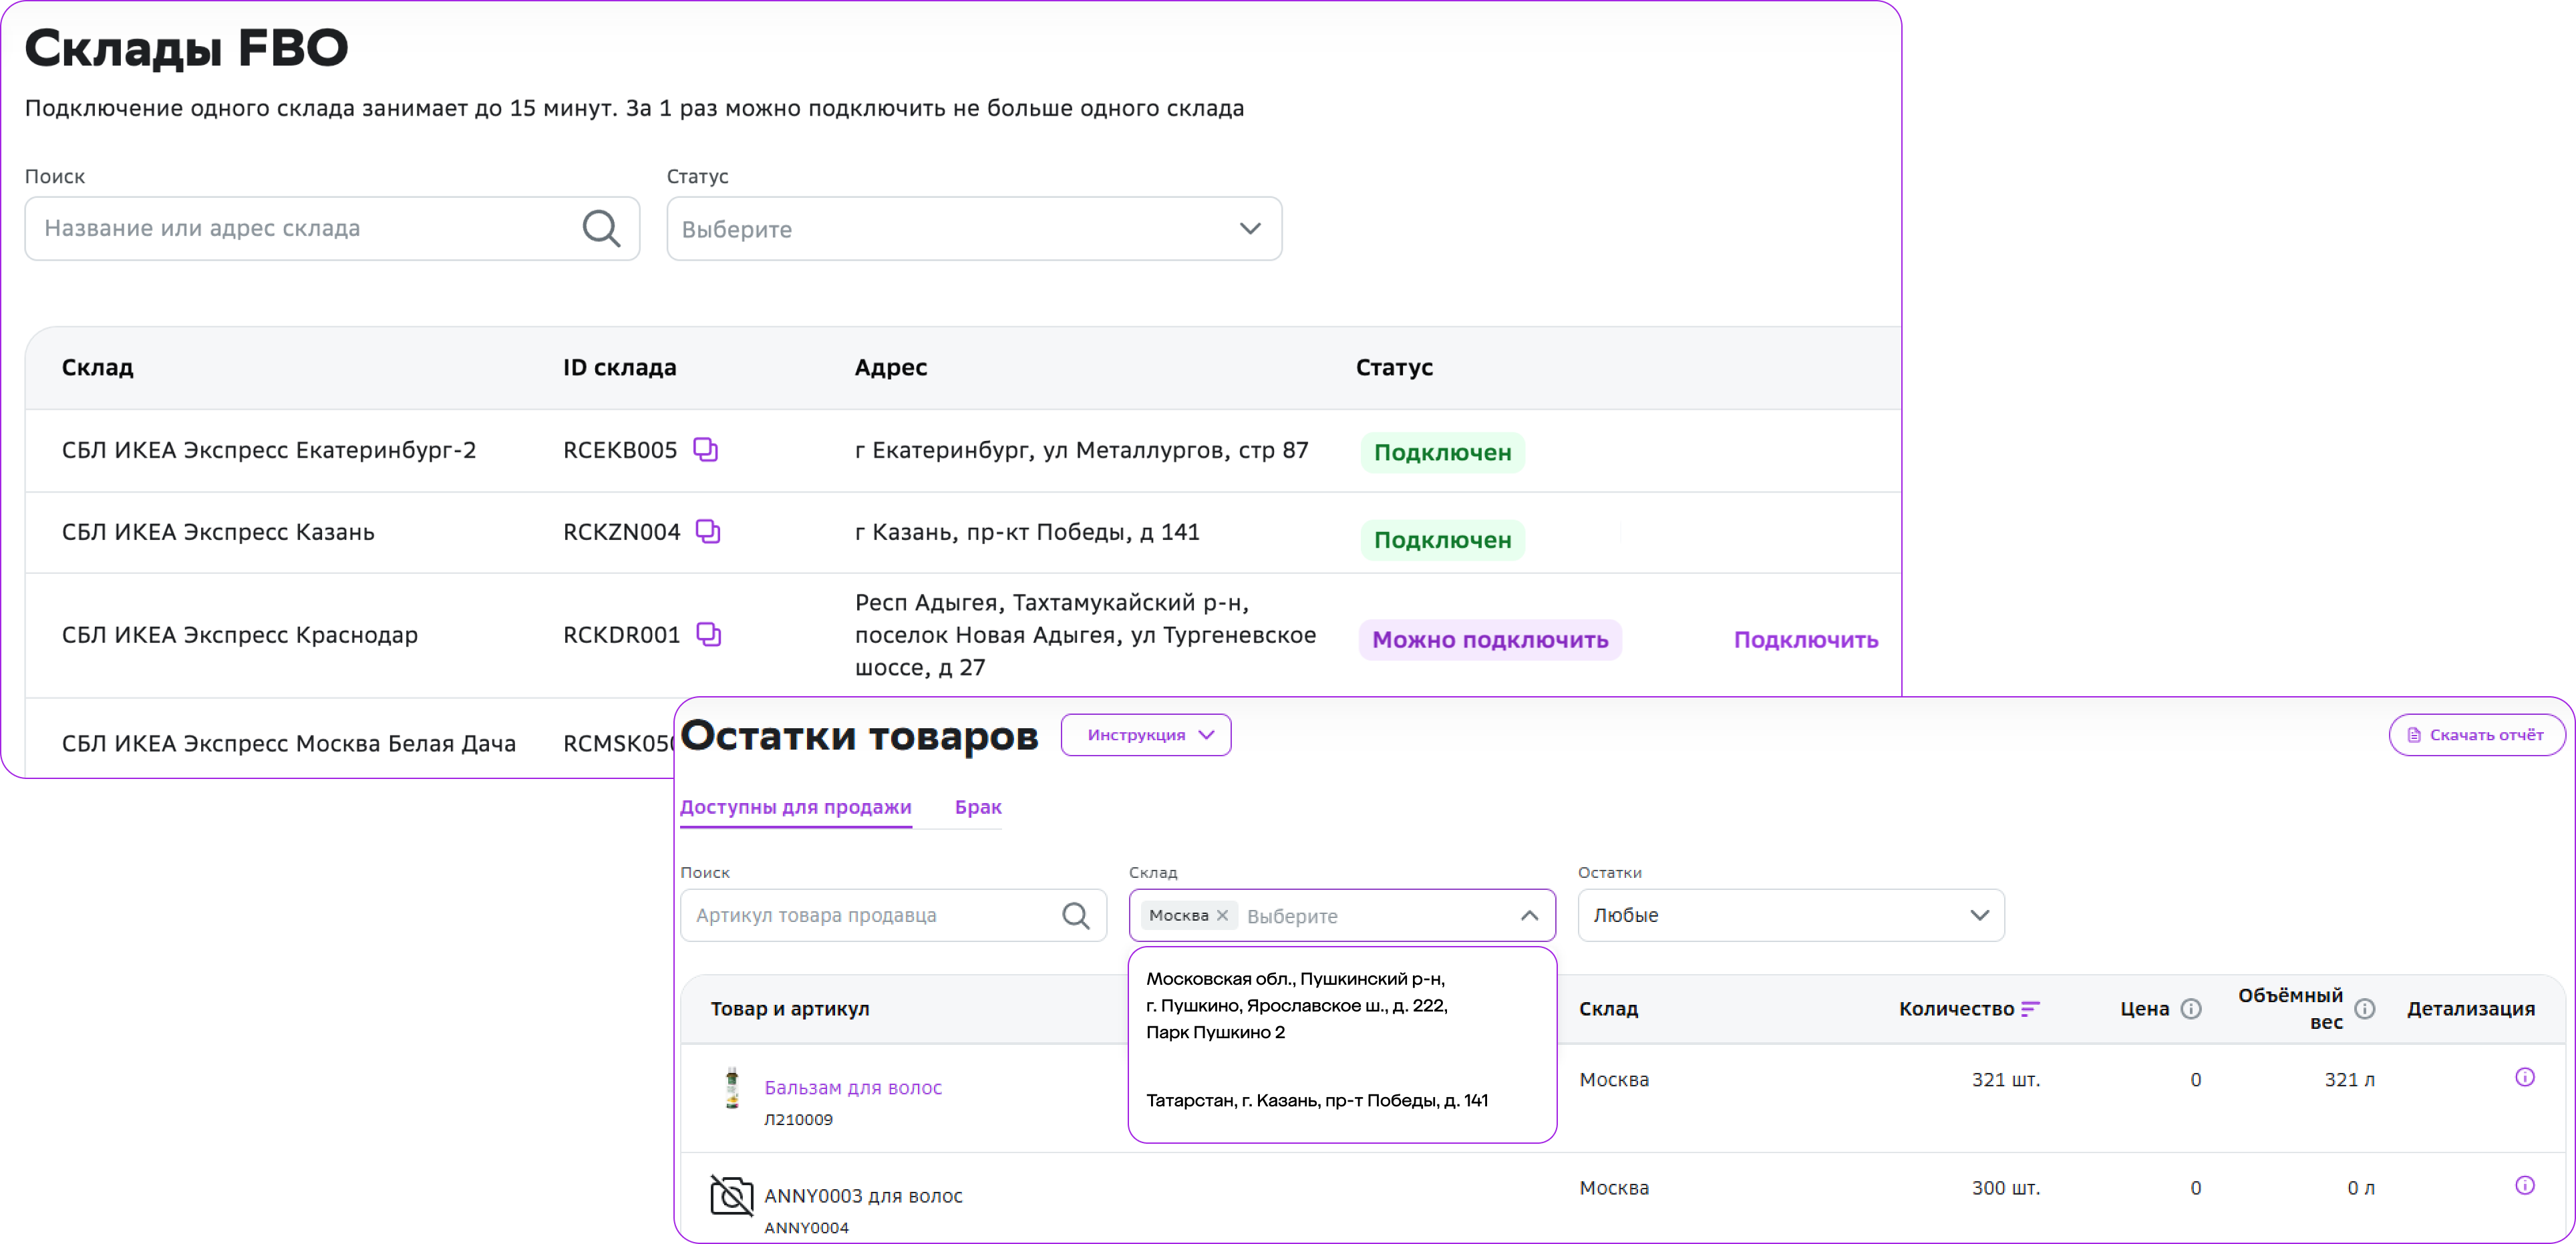Click Подключен status of Екатеринбург-2 warehouse
The height and width of the screenshot is (1244, 2576).
pos(1442,452)
